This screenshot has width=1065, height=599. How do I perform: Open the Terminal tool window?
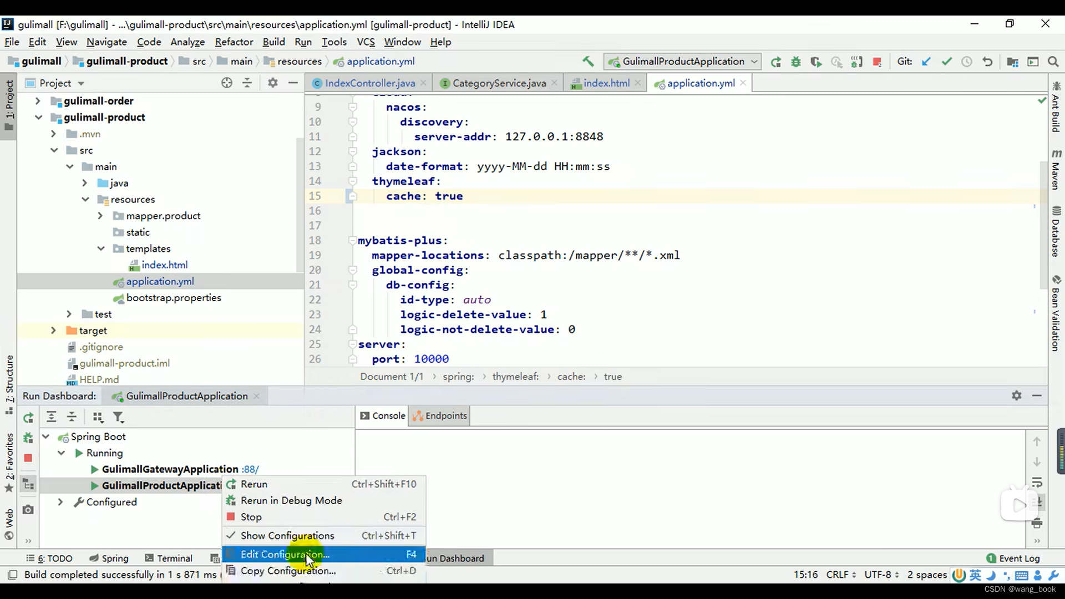pos(169,558)
